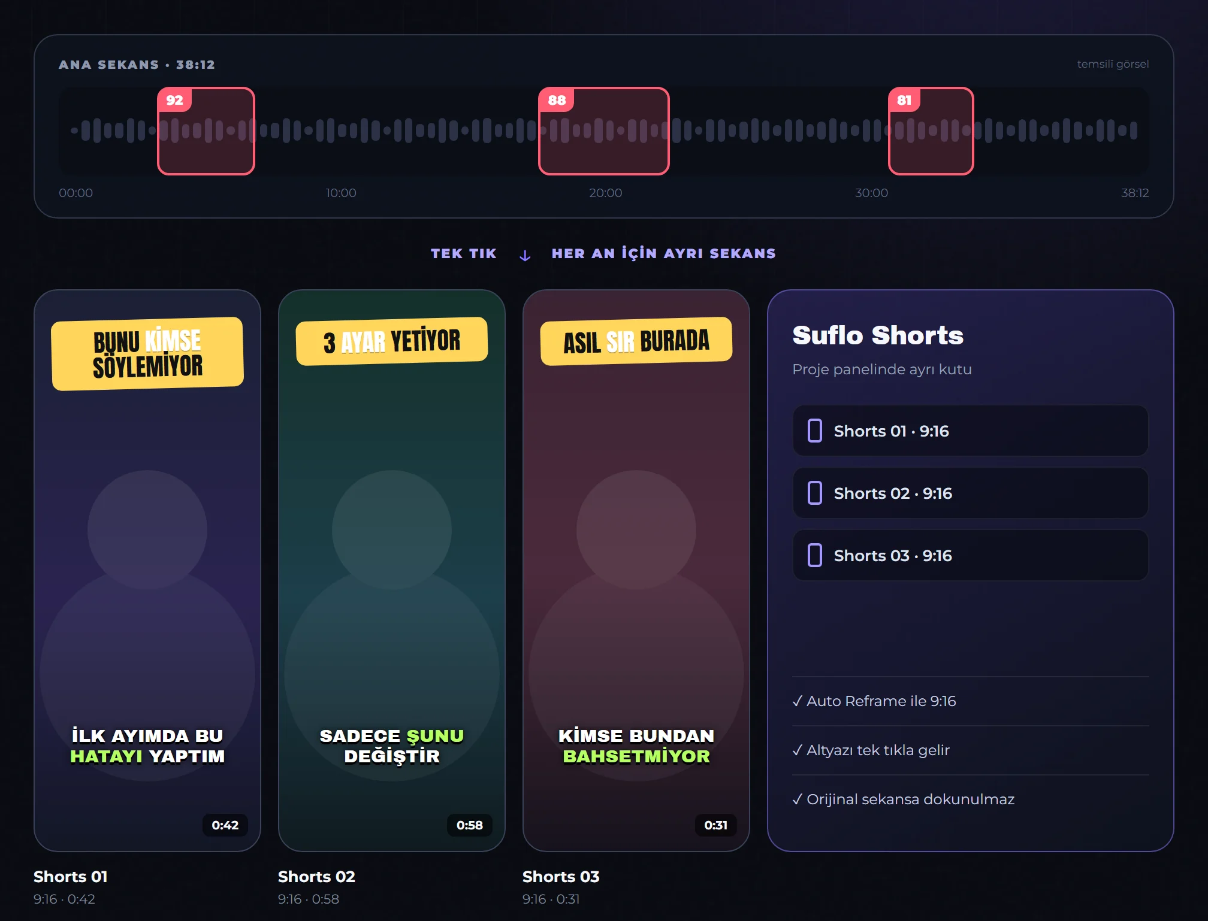Select the highlighted clip region scored 81
Screen dimensions: 1208x921
[x=931, y=131]
